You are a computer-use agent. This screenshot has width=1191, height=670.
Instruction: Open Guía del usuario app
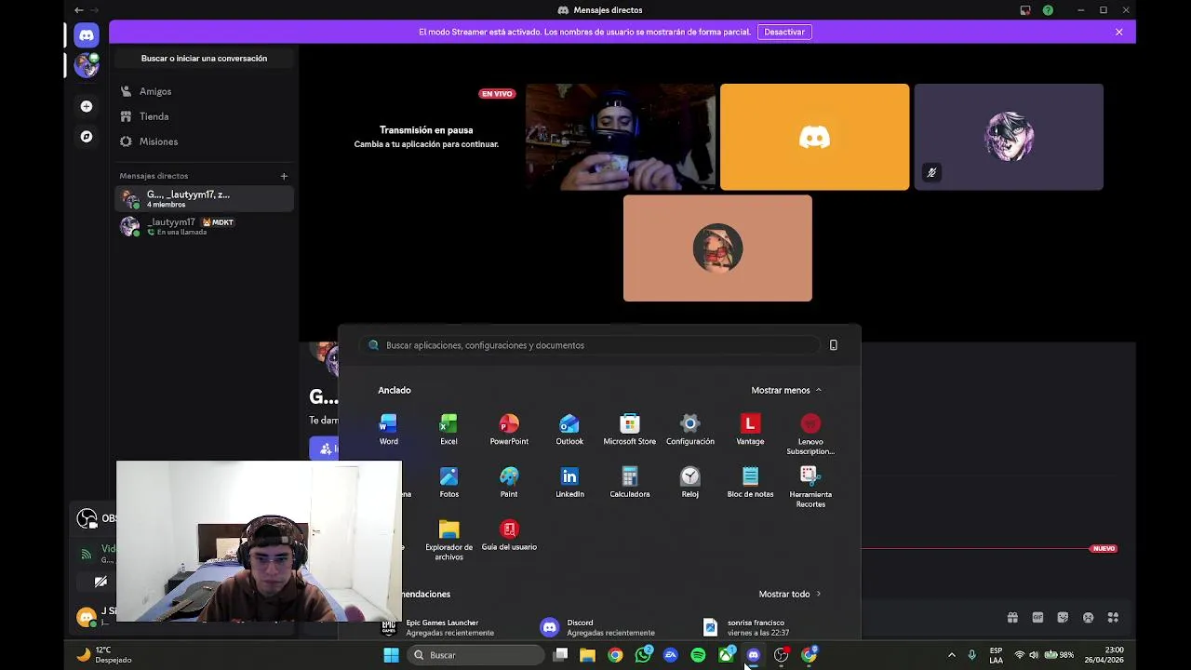click(509, 536)
